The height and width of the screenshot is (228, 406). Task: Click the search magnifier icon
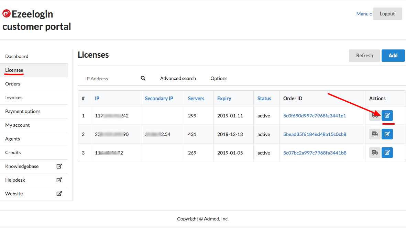click(143, 78)
